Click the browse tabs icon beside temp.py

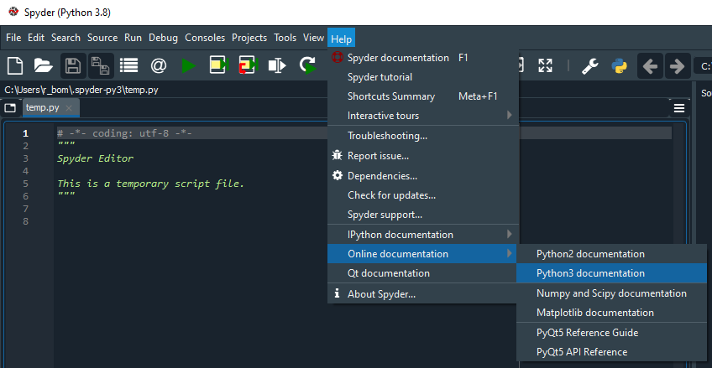[x=10, y=108]
